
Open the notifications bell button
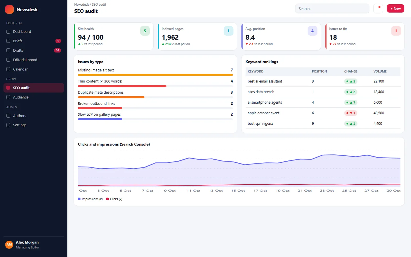pyautogui.click(x=378, y=8)
